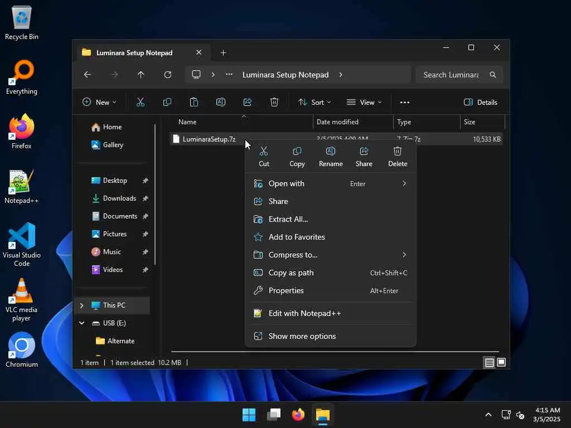Image resolution: width=571 pixels, height=428 pixels.
Task: Show hidden system tray icons
Action: 488,415
